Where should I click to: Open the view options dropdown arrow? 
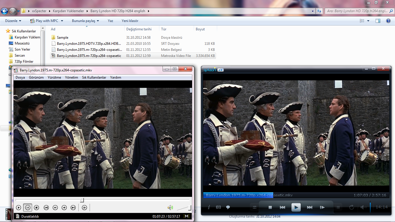pyautogui.click(x=368, y=21)
